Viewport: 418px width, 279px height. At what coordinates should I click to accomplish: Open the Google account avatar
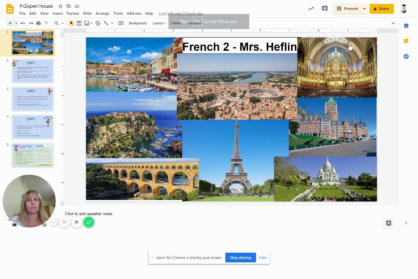(404, 9)
